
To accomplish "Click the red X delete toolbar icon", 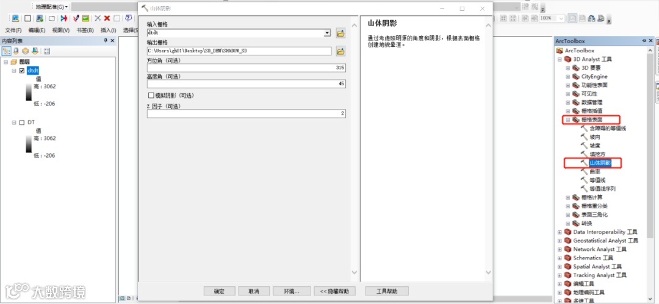I will 107,18.
